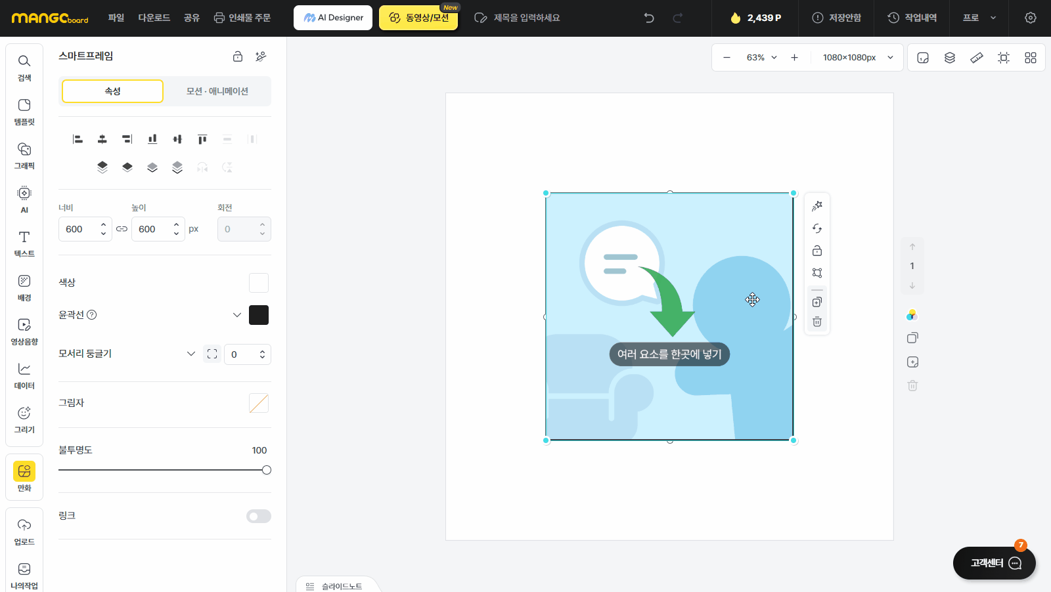The width and height of the screenshot is (1051, 592).
Task: Align the element to the left edge
Action: 78,139
